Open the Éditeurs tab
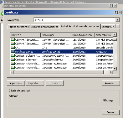 [106, 27]
